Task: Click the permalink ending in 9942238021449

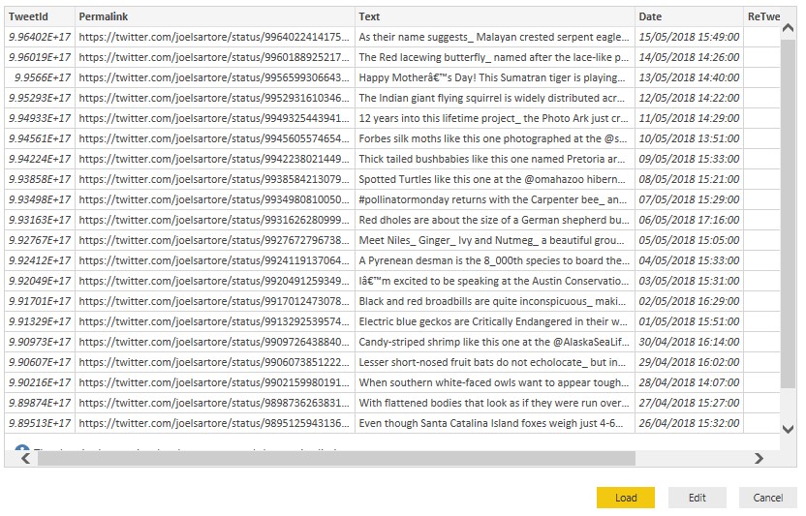Action: (x=215, y=159)
